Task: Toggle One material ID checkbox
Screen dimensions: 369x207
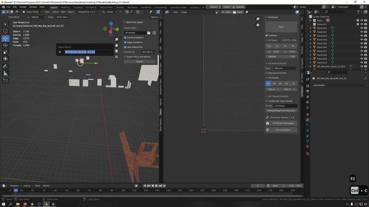Action: (x=125, y=47)
